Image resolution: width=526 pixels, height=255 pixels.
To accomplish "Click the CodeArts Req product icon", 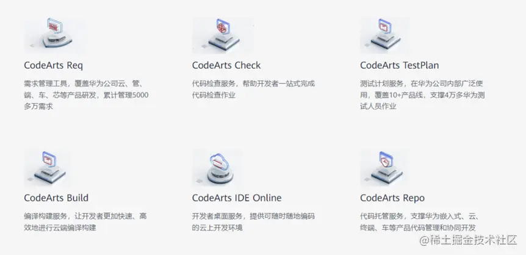I will 54,35.
